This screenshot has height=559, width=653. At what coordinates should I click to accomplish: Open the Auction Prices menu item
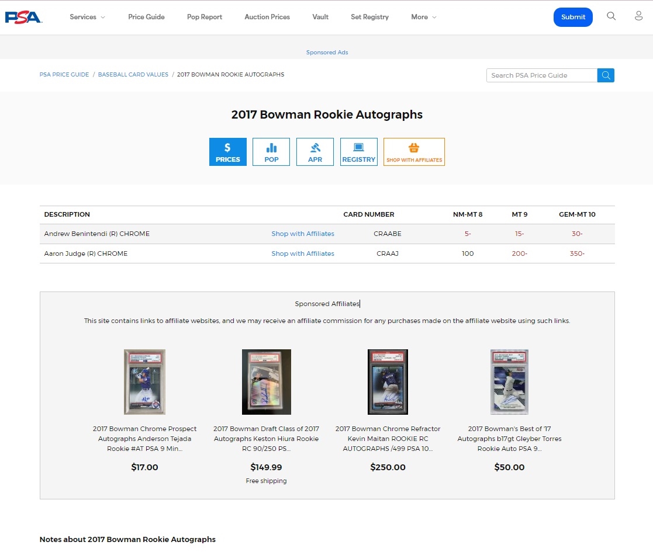click(x=267, y=17)
